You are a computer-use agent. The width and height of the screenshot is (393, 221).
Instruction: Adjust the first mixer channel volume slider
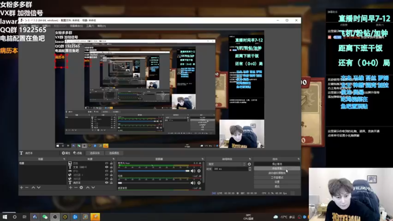pos(154,171)
